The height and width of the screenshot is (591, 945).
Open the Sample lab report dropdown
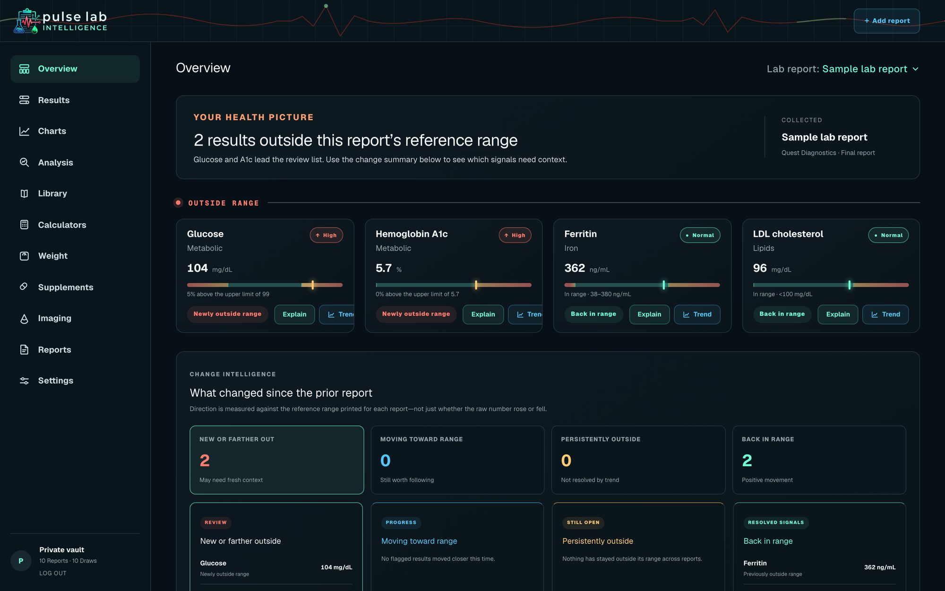point(870,69)
